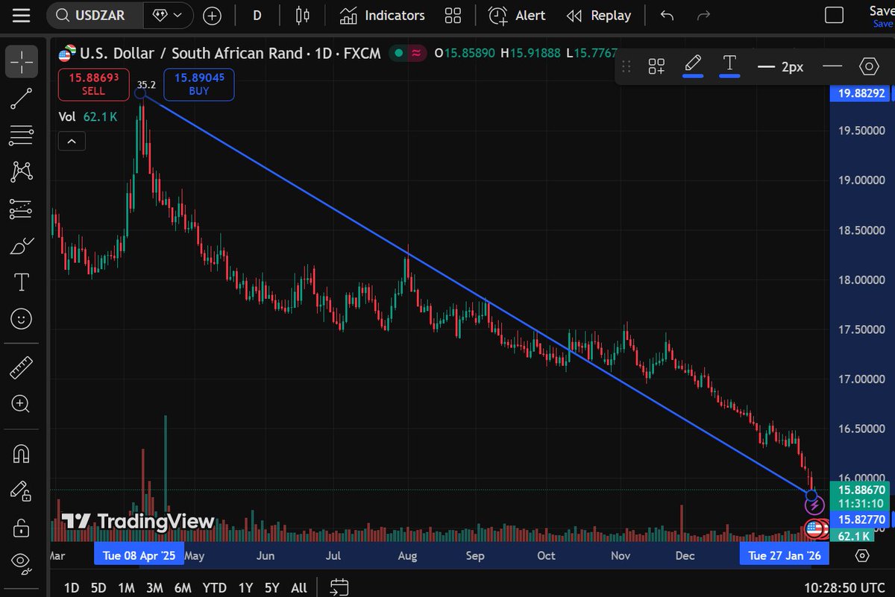Viewport: 895px width, 597px height.
Task: Click the Vol 62.1 K indicator label
Action: 88,116
